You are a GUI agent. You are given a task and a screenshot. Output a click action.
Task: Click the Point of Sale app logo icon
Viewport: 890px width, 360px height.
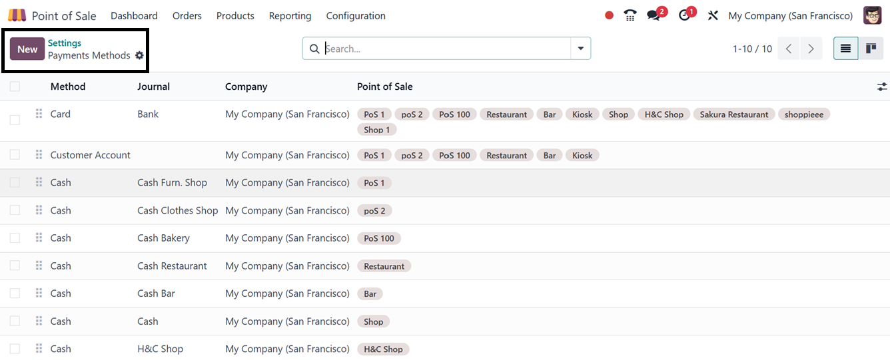17,15
